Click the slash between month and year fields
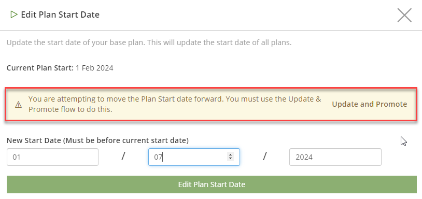This screenshot has width=422, height=199. pos(264,156)
